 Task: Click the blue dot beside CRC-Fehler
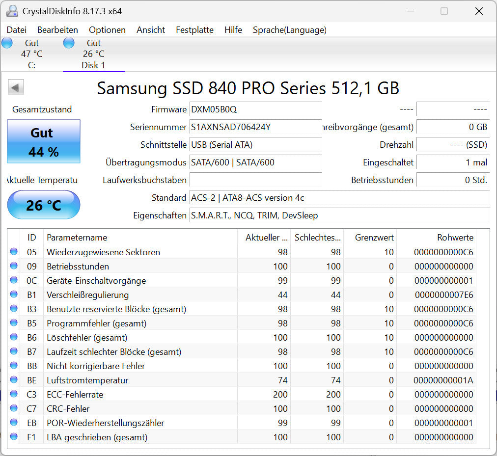(x=15, y=408)
